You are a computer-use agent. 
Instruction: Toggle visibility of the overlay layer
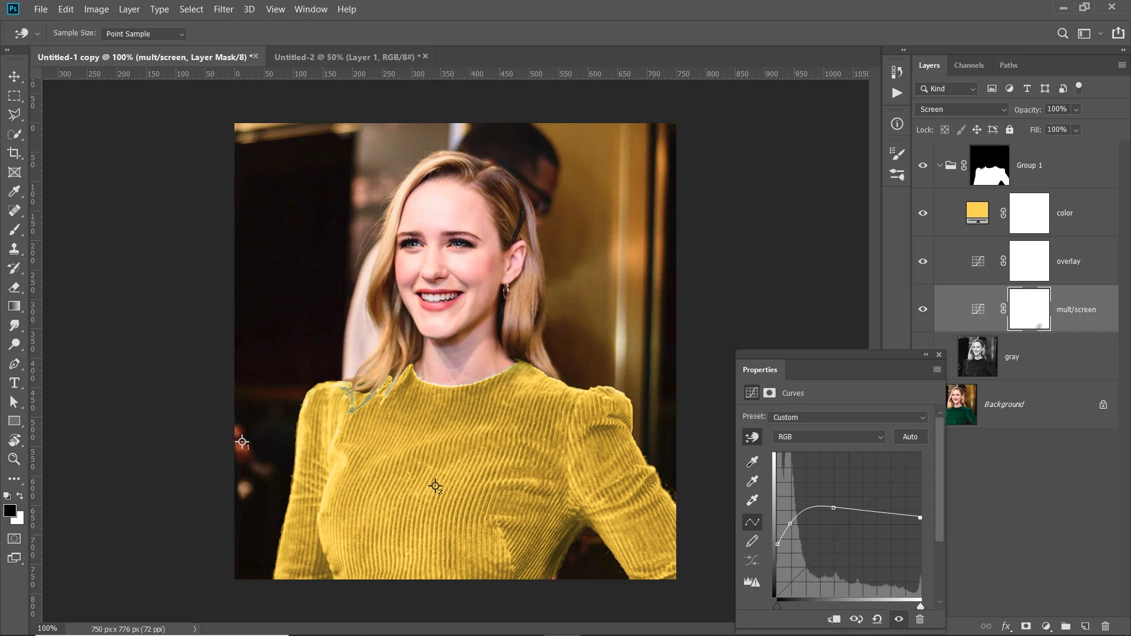coord(923,261)
